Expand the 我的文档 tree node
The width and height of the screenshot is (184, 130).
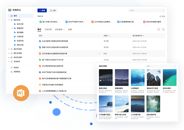click(x=9, y=20)
